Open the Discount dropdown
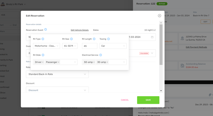This screenshot has height=116, width=213. [x=57, y=90]
